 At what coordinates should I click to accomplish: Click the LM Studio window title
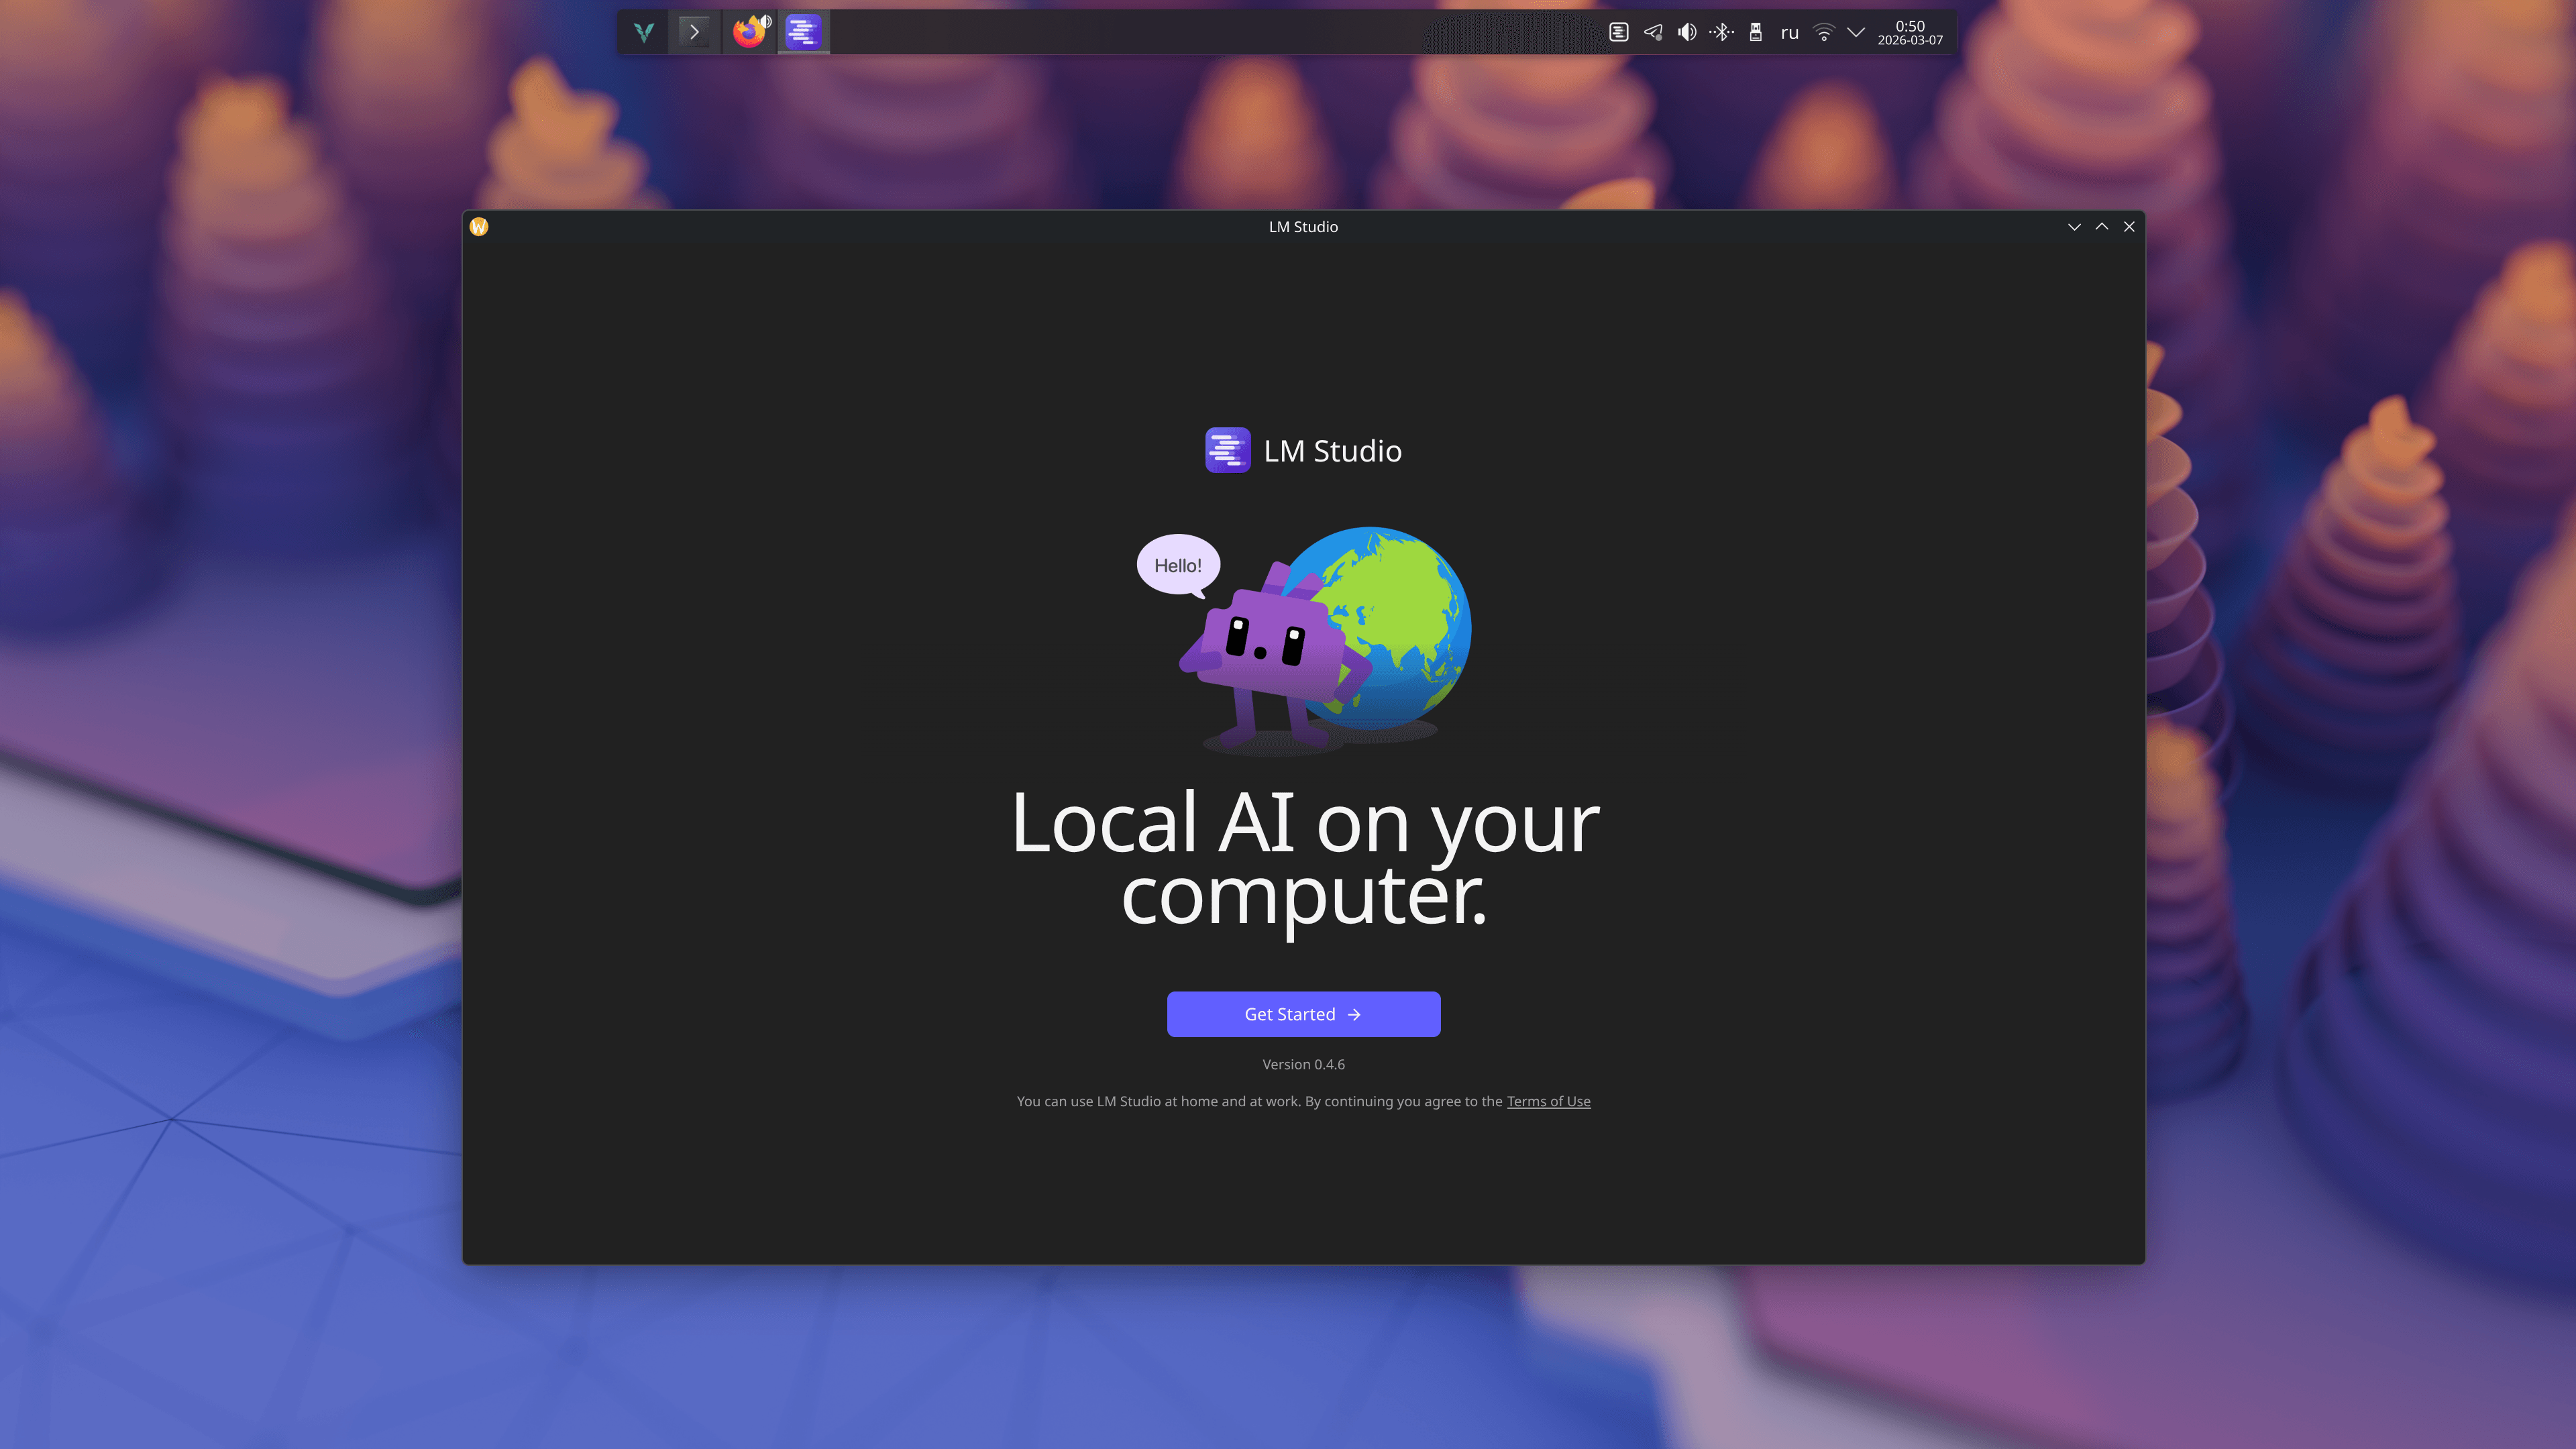(x=1303, y=226)
